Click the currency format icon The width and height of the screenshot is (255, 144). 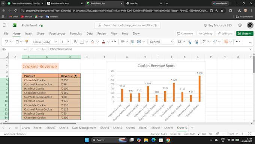pos(180,42)
